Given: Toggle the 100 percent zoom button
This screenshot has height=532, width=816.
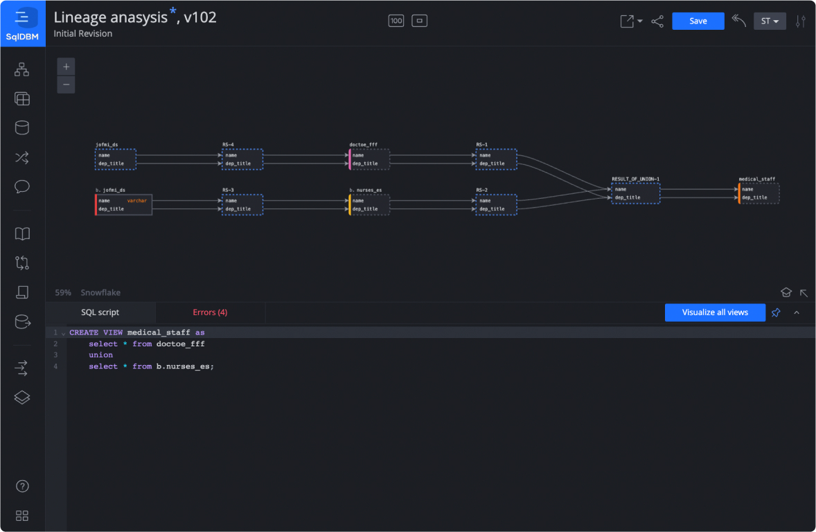Looking at the screenshot, I should click(x=396, y=21).
